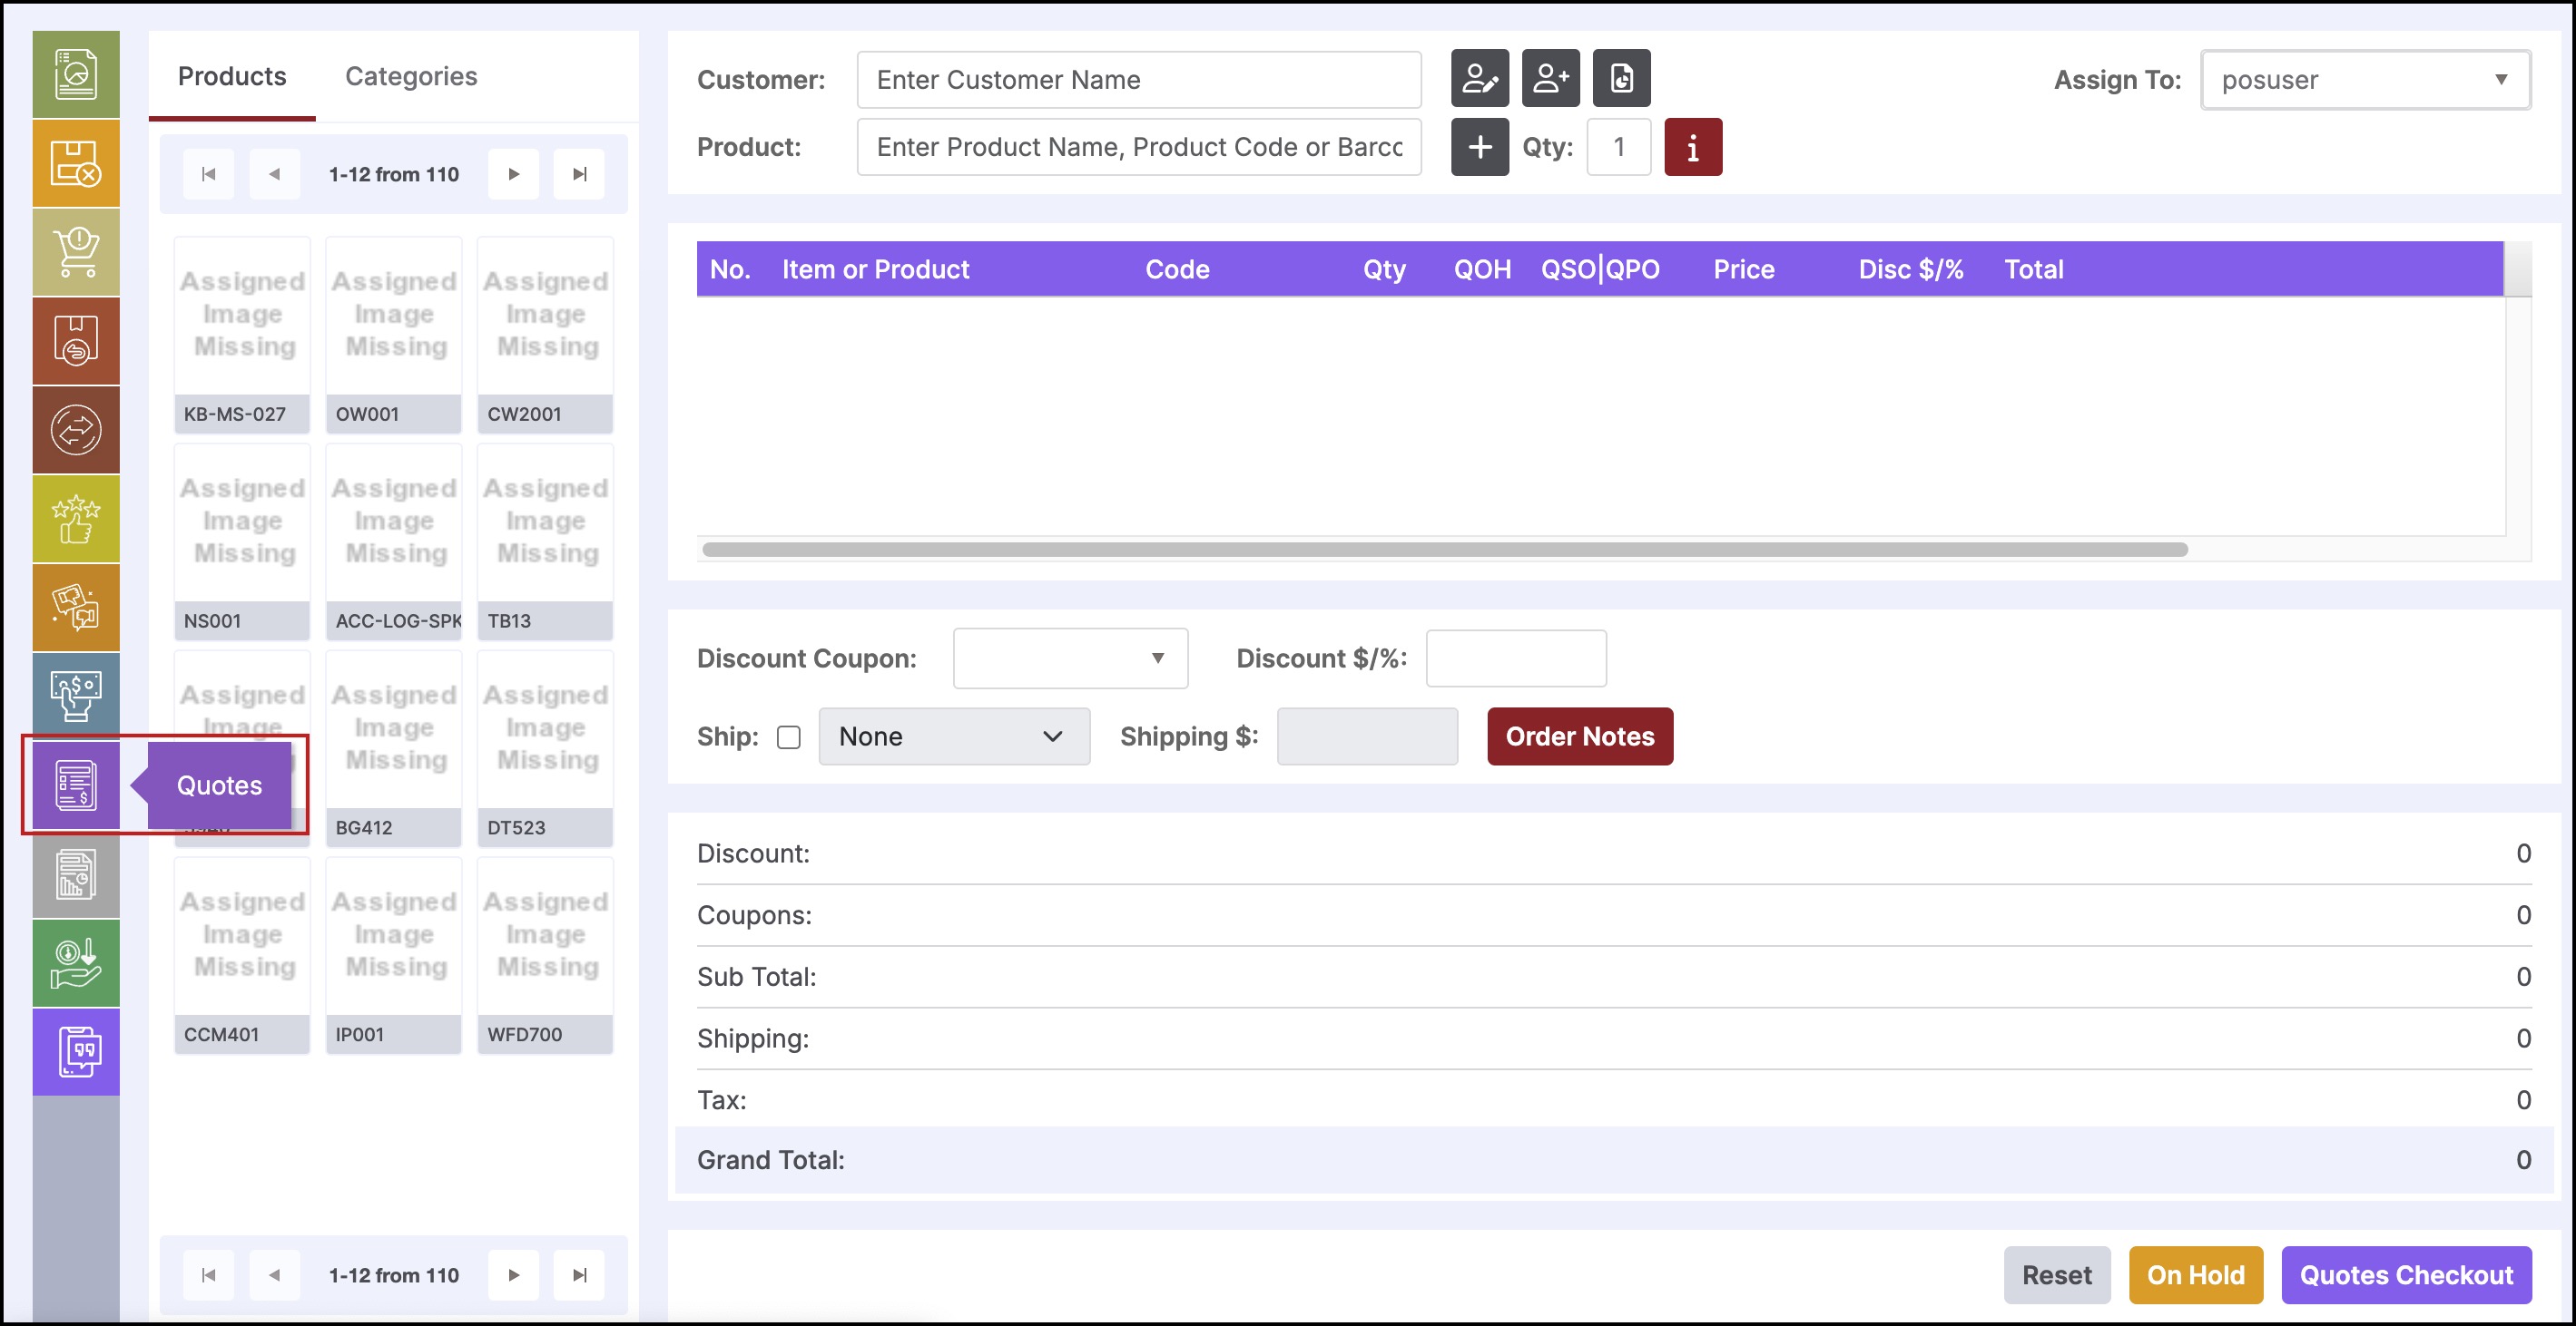The height and width of the screenshot is (1326, 2576).
Task: Click the Total column header
Action: pyautogui.click(x=2034, y=269)
